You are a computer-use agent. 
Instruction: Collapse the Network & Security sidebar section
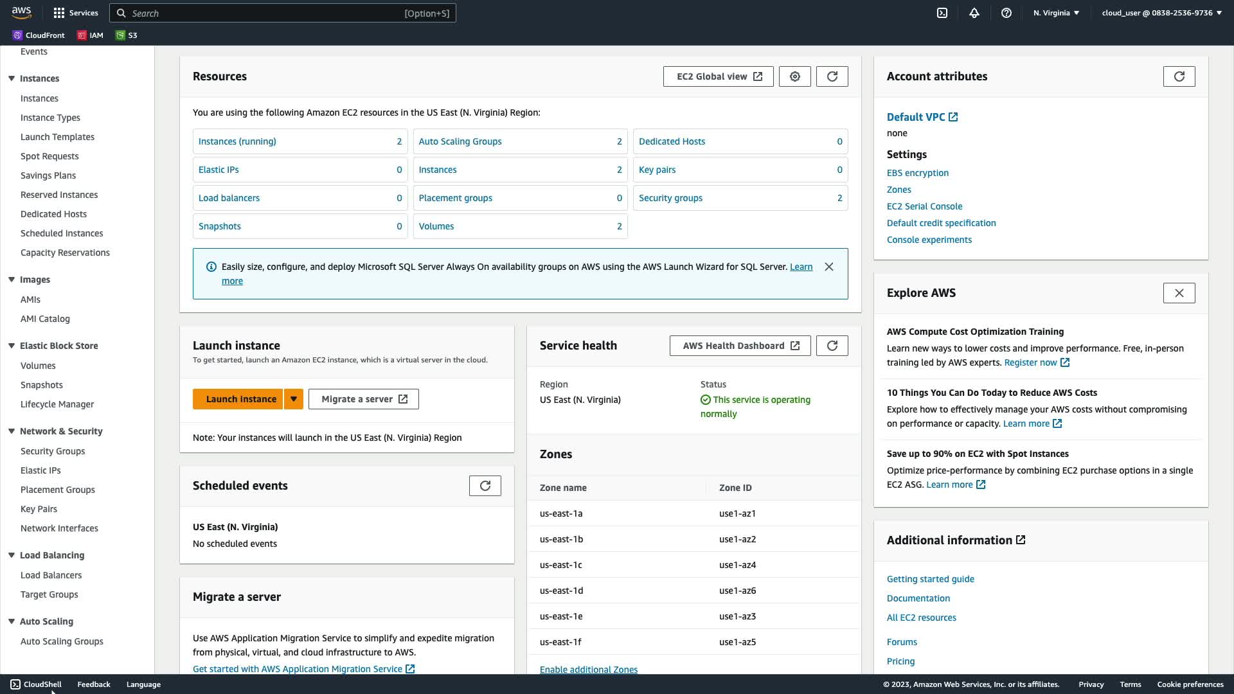tap(12, 431)
